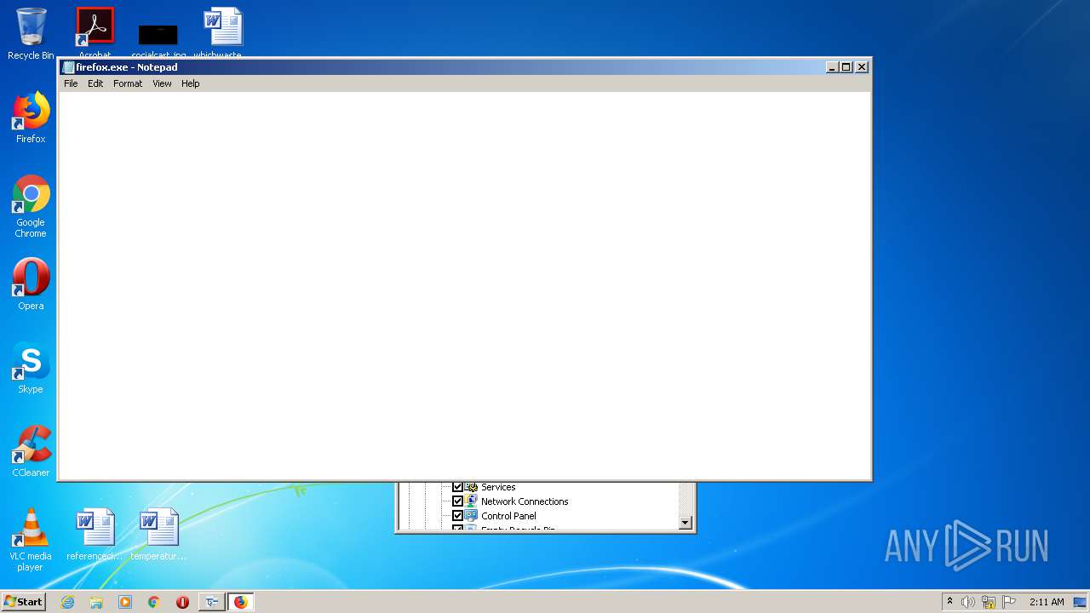Click the Services item icon in list

[471, 488]
